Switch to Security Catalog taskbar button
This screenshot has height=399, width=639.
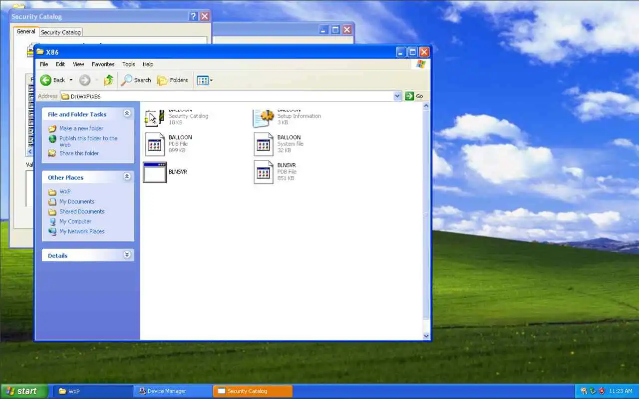[x=252, y=391]
